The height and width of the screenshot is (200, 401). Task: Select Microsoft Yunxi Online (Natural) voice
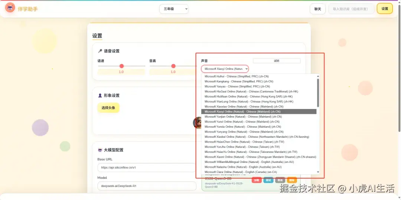click(x=259, y=122)
